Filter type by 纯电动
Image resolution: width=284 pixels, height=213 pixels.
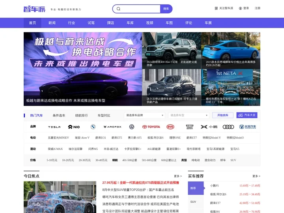coord(196,160)
